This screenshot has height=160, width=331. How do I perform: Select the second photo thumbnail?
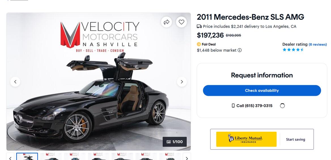[51, 157]
